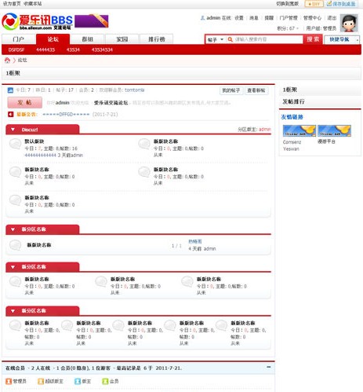Click the 用户组: 管理员 text
Image resolution: width=363 pixels, height=392 pixels.
coord(321,28)
